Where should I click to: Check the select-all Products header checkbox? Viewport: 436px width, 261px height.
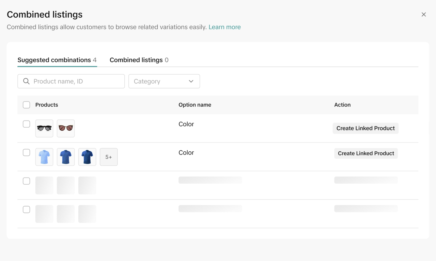27,105
